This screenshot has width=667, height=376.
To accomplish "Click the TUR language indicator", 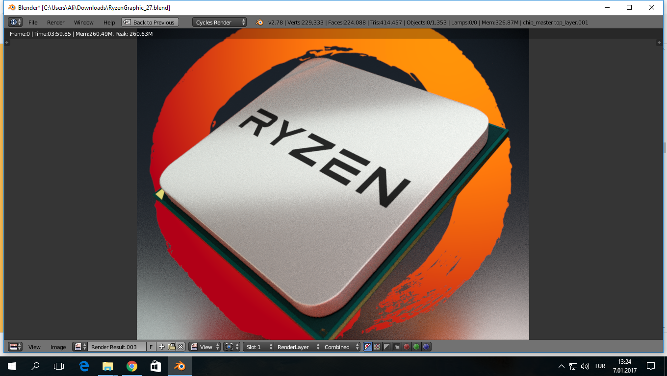I will pos(599,366).
